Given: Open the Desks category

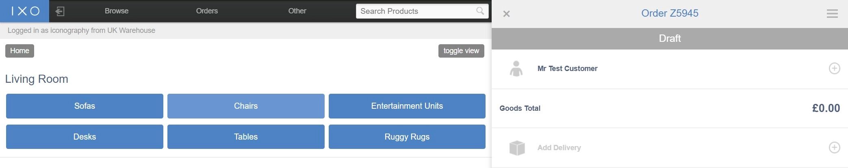Looking at the screenshot, I should (85, 137).
